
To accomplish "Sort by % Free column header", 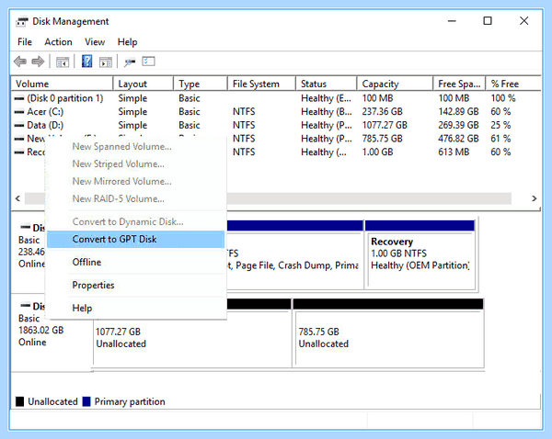I will pos(513,84).
